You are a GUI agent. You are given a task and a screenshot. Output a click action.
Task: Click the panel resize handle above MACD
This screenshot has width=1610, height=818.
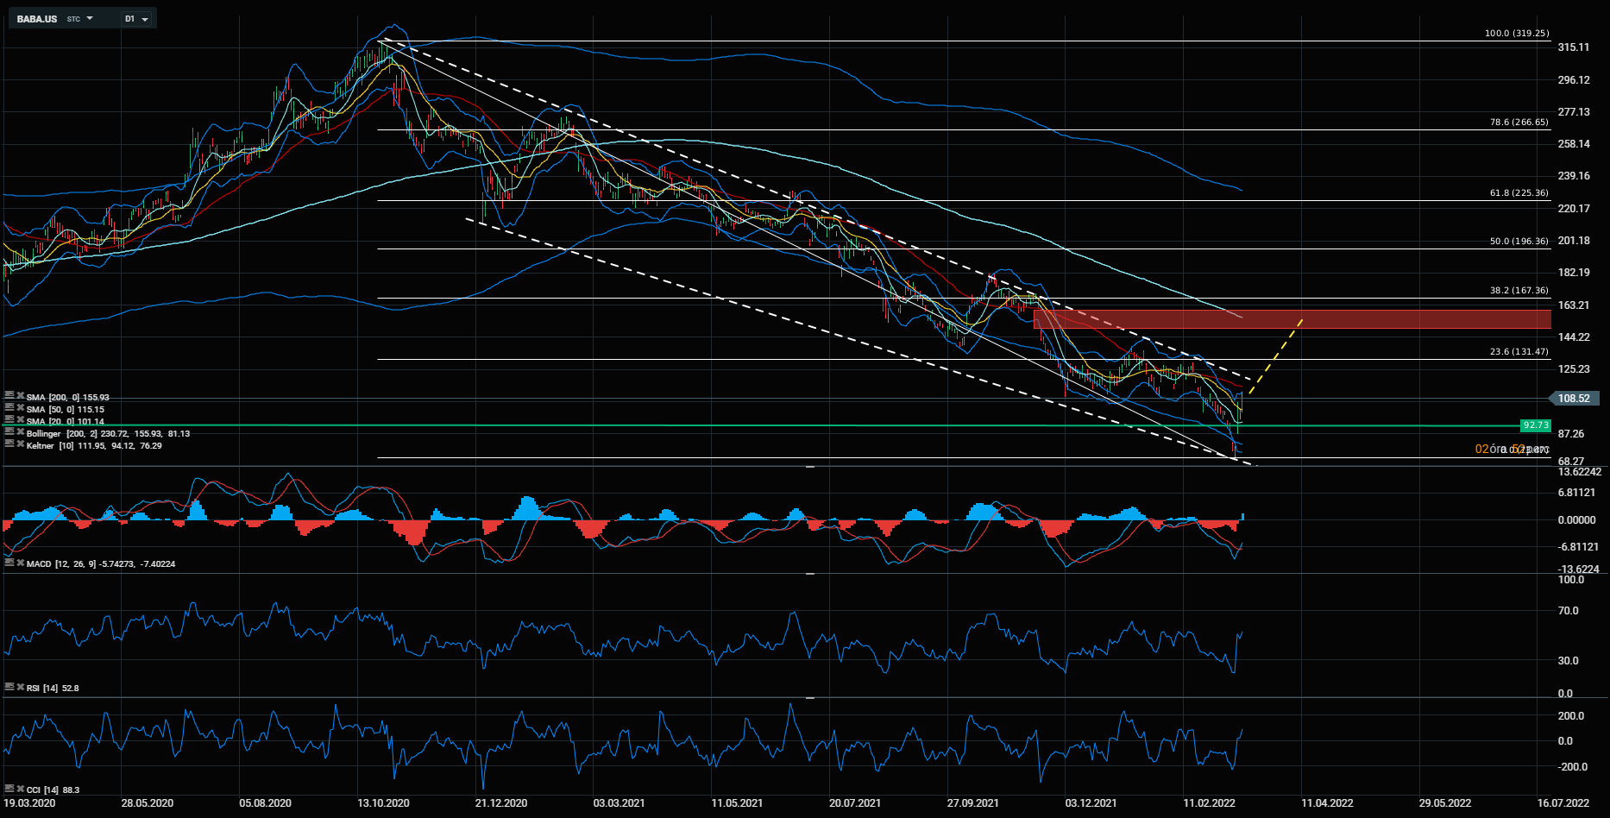(810, 467)
